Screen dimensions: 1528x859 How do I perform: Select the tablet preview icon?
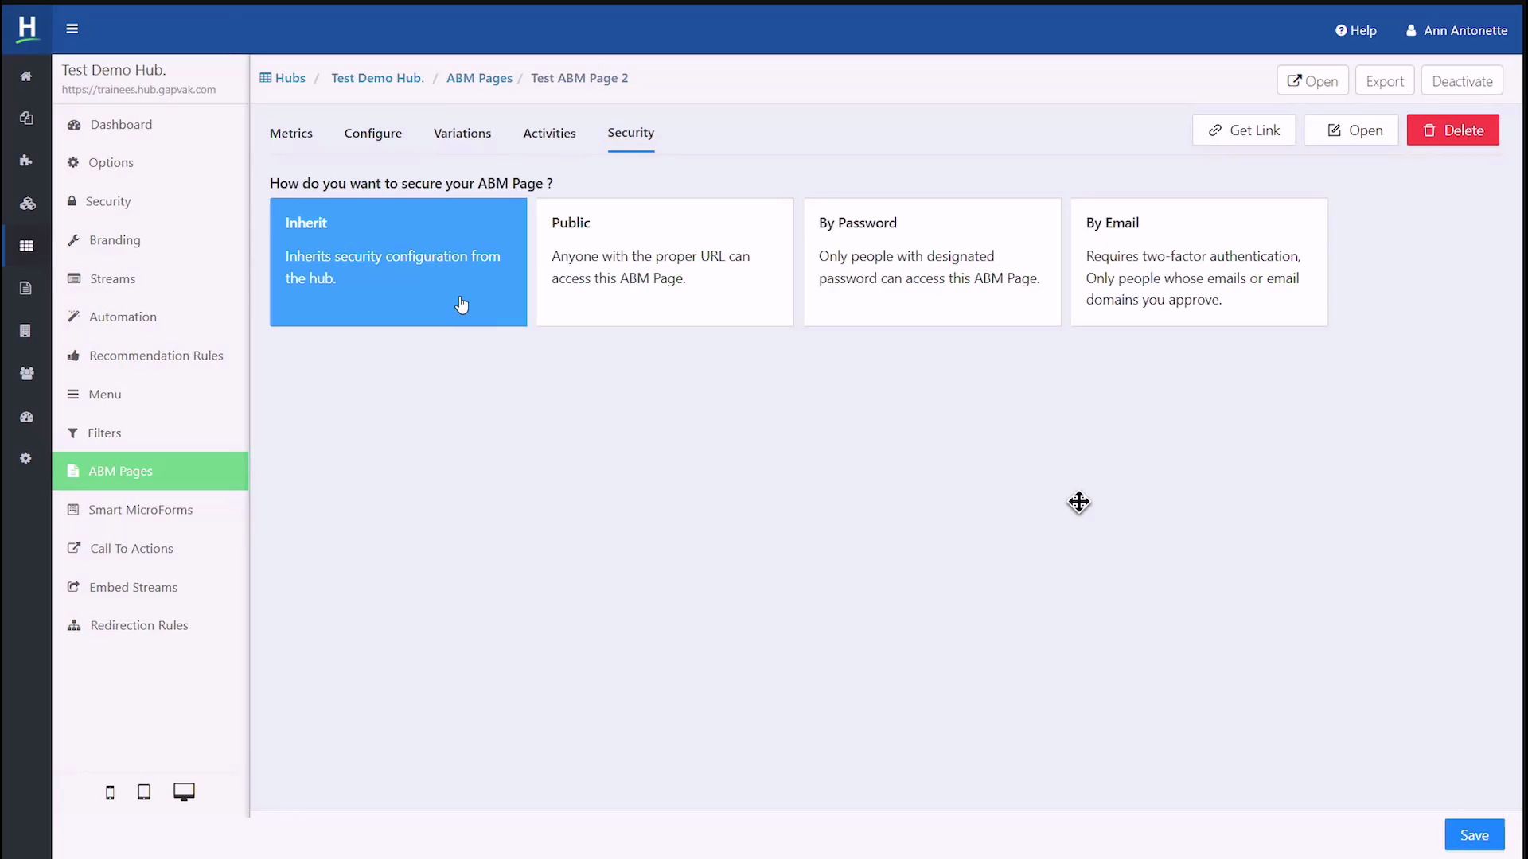click(x=144, y=791)
